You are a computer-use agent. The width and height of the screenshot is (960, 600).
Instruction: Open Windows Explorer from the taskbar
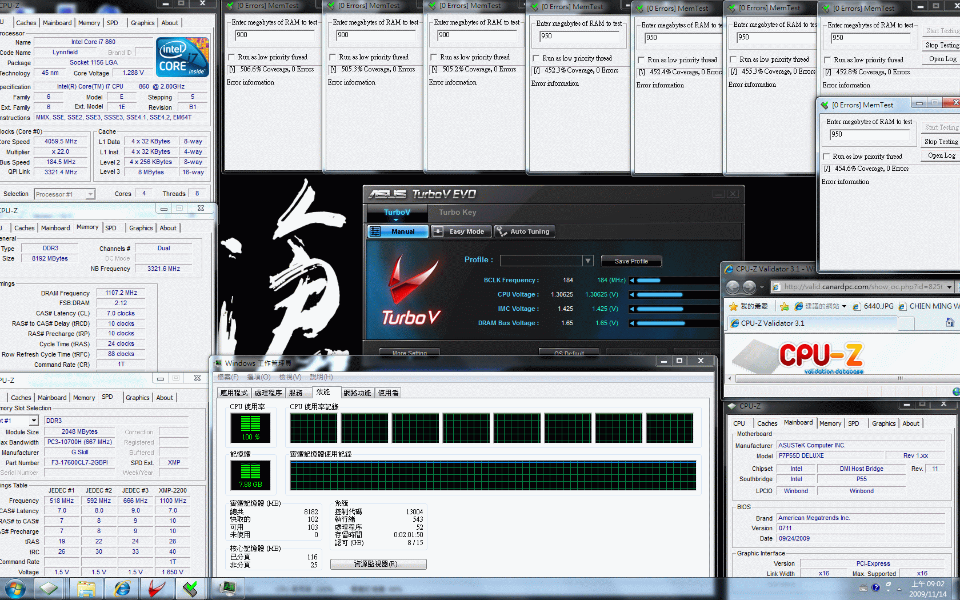[86, 589]
